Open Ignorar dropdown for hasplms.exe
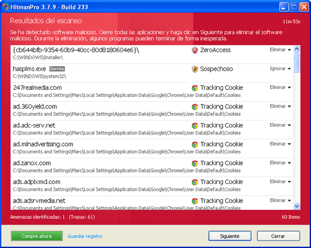The height and width of the screenshot is (248, 311). click(x=280, y=68)
